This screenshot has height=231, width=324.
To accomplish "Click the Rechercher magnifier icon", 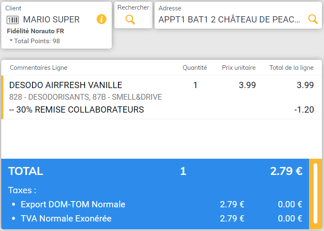I will coord(130,20).
